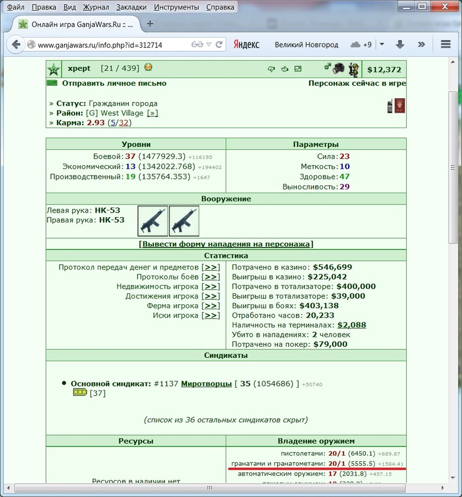Click the yellow three-star rank badge in Синдикаты
462x497 pixels.
tap(80, 393)
